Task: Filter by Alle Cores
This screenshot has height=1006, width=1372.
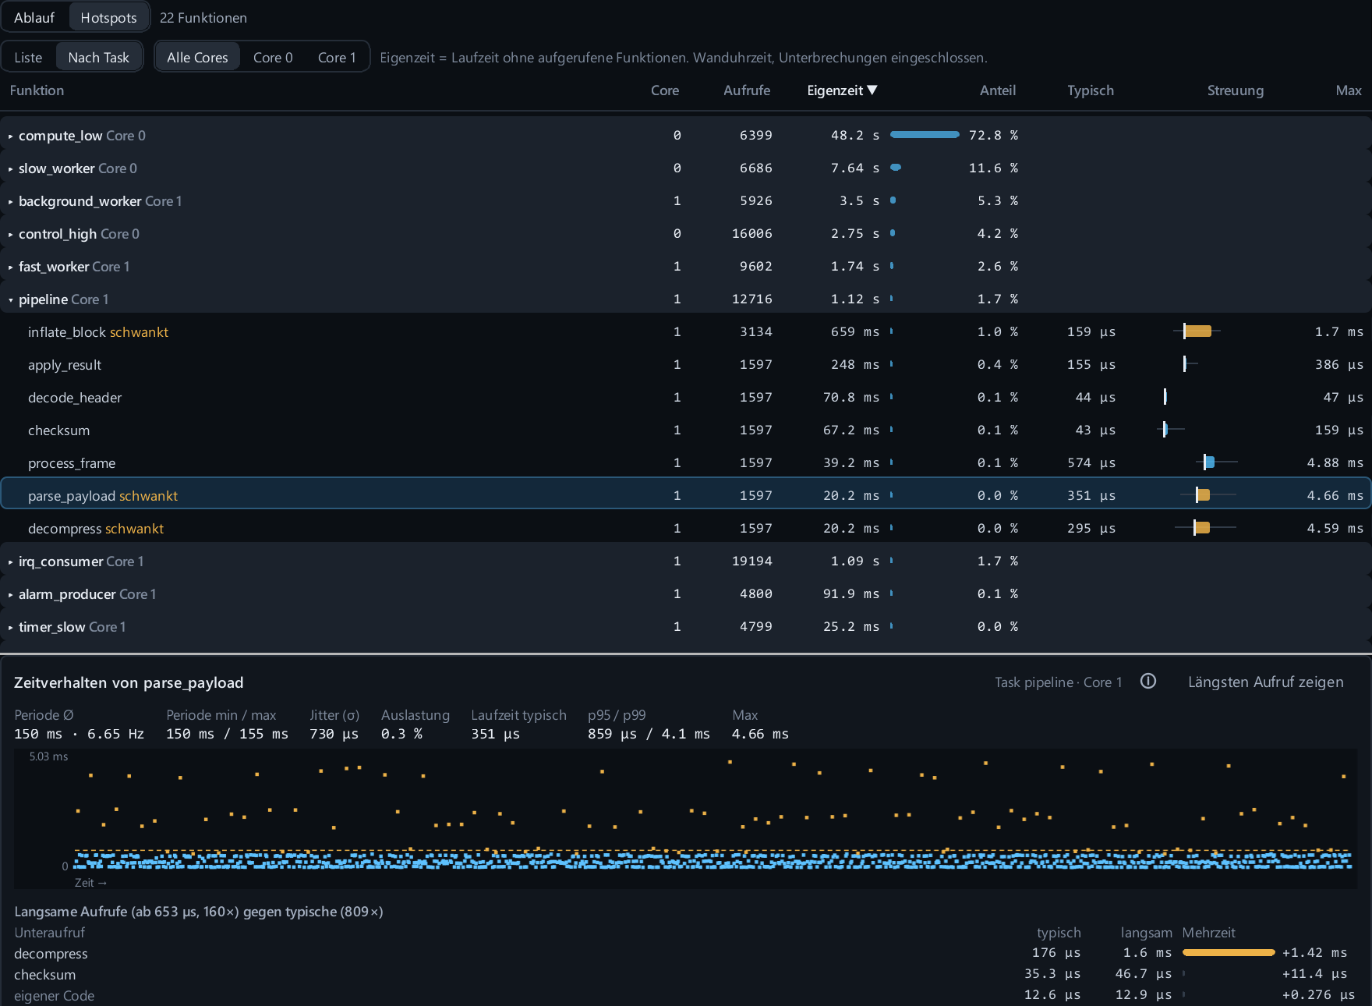Action: (x=197, y=58)
